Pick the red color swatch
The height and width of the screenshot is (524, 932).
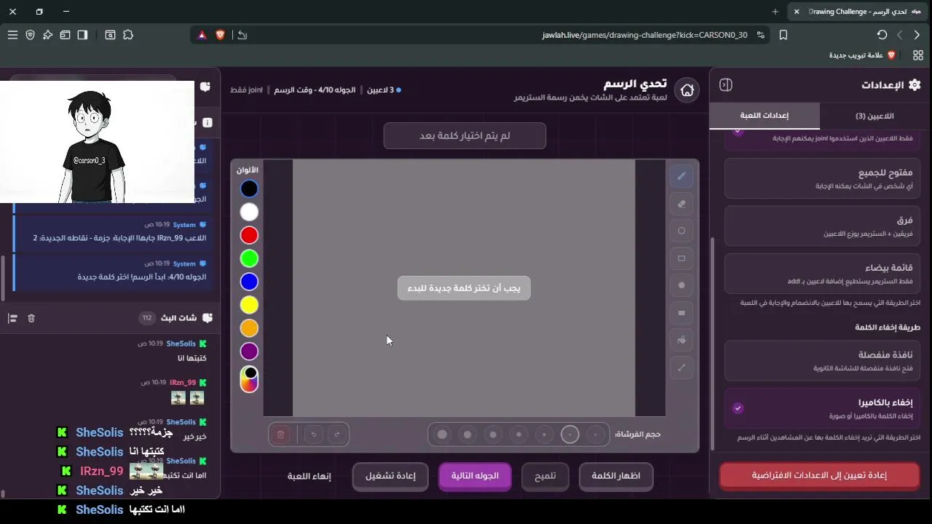click(x=249, y=235)
